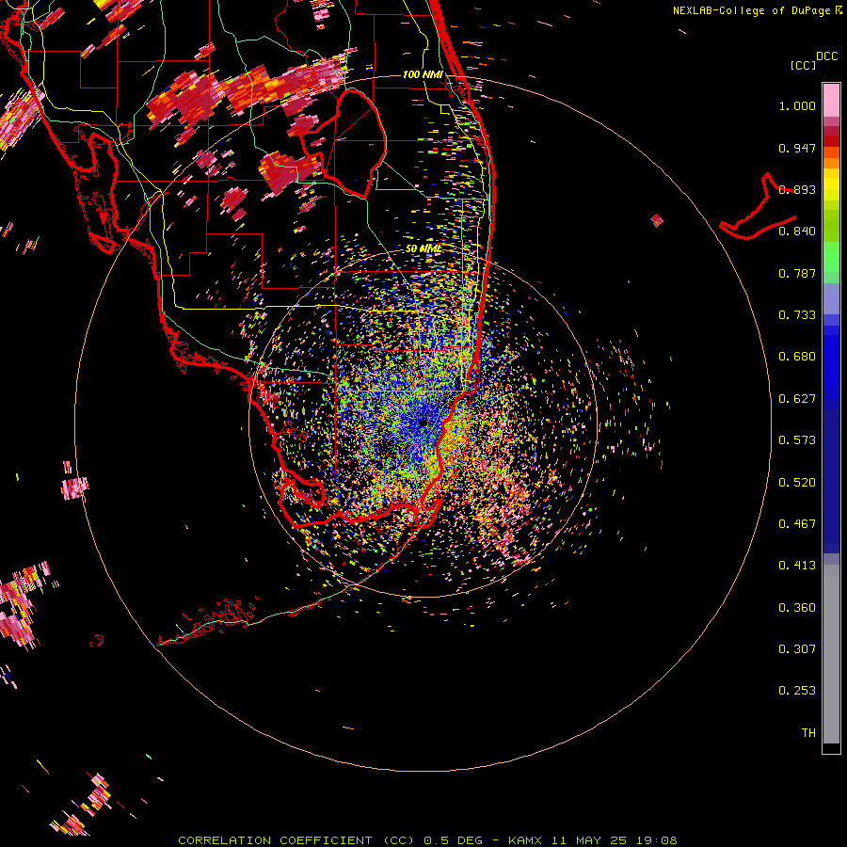Select the 0.360 color scale value
This screenshot has width=847, height=847.
pyautogui.click(x=797, y=608)
